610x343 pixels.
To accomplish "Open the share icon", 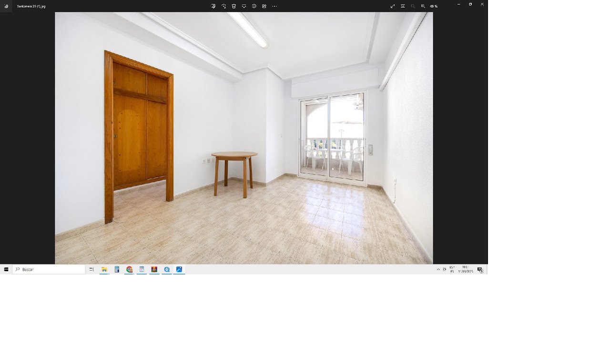I will click(x=264, y=6).
